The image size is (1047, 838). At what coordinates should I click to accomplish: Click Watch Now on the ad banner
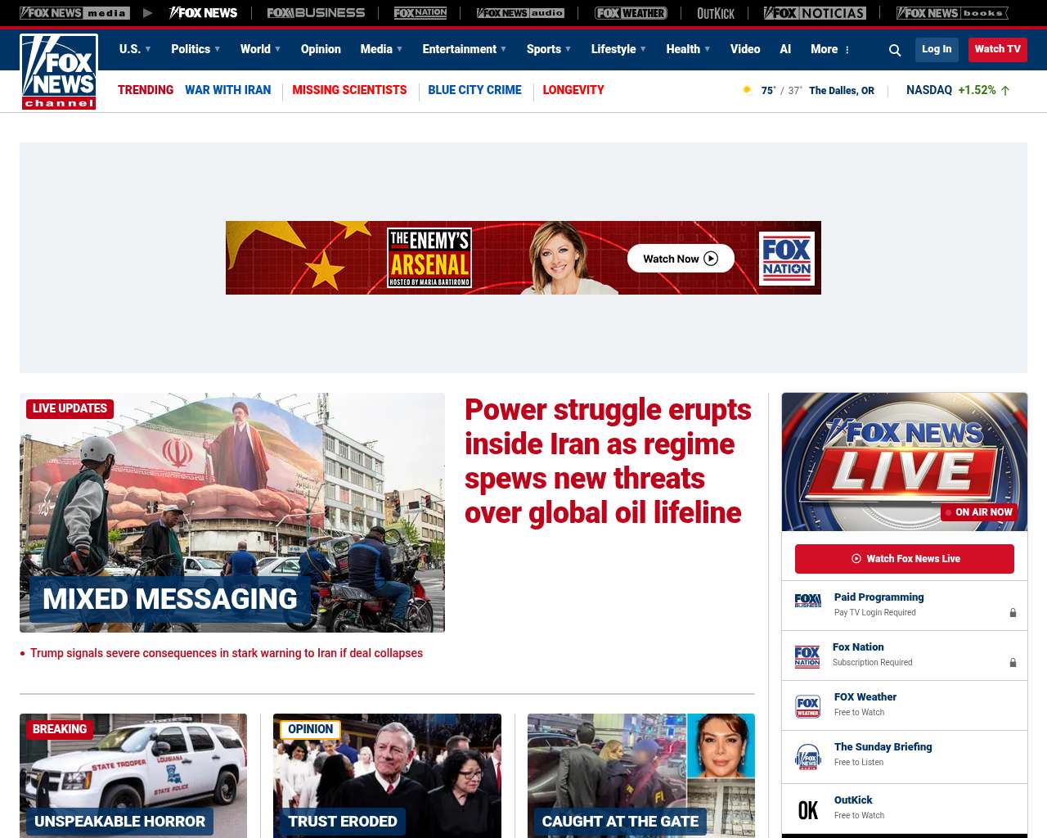point(681,259)
